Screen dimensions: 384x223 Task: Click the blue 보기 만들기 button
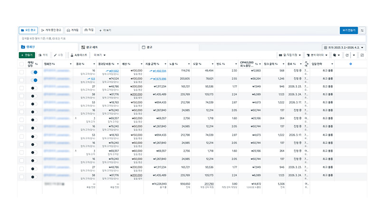point(349,30)
